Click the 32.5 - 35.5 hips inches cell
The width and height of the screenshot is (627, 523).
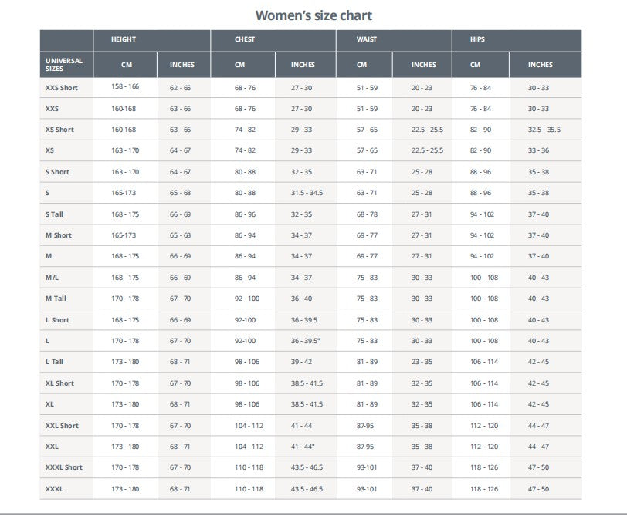point(544,130)
